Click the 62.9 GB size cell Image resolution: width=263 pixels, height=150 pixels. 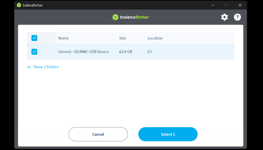tap(126, 52)
